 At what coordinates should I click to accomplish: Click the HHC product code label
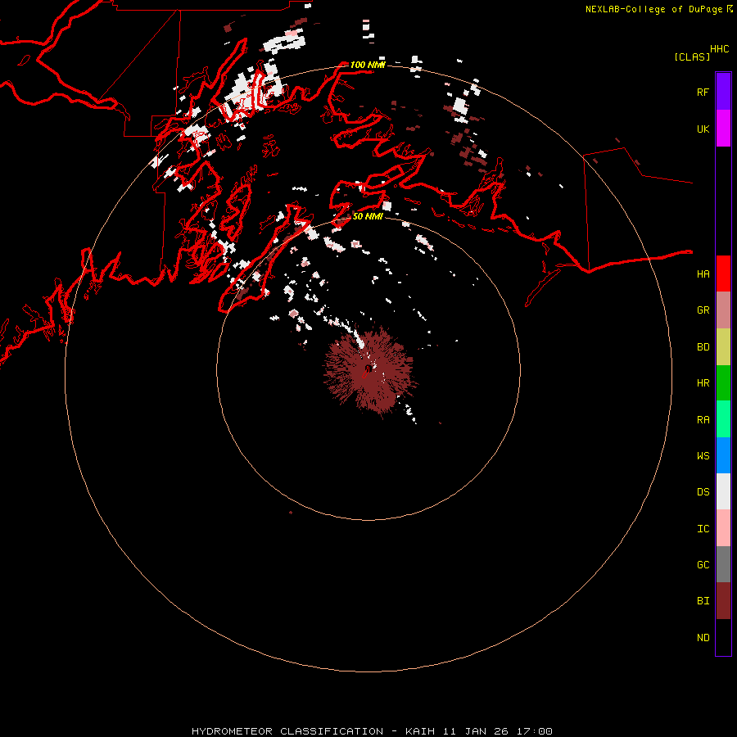pyautogui.click(x=719, y=49)
